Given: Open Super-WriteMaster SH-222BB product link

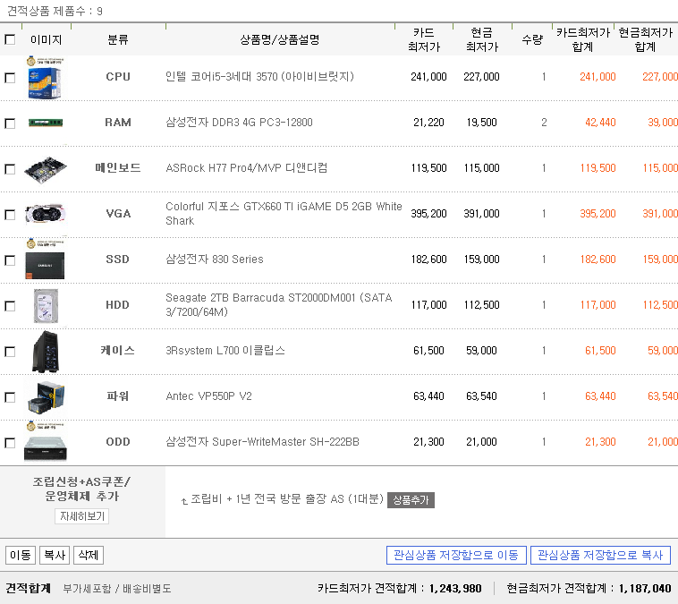Looking at the screenshot, I should coord(262,442).
